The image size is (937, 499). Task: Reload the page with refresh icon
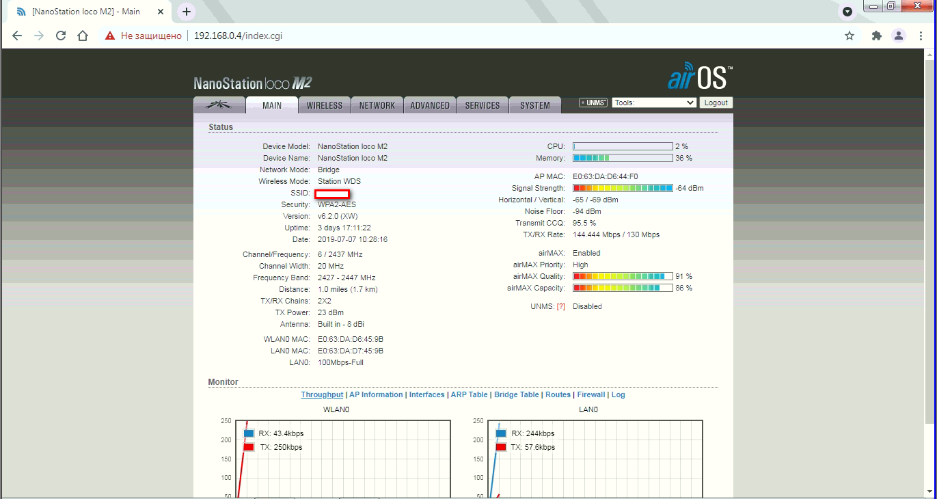pos(61,36)
